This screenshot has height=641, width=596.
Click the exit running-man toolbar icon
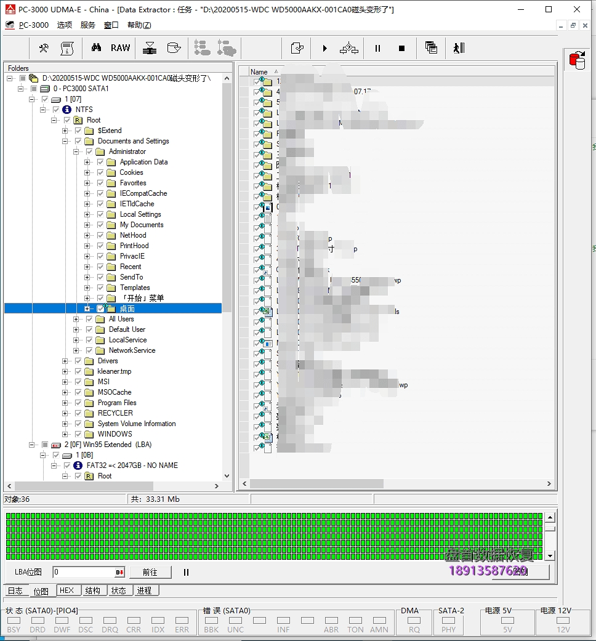pyautogui.click(x=459, y=48)
